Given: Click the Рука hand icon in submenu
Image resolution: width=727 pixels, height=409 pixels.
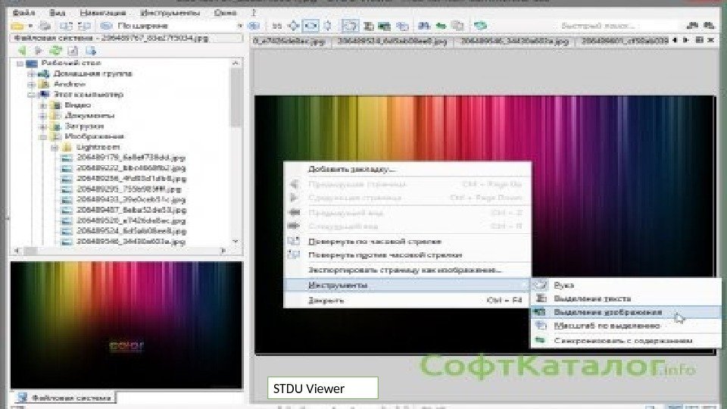Looking at the screenshot, I should (541, 285).
